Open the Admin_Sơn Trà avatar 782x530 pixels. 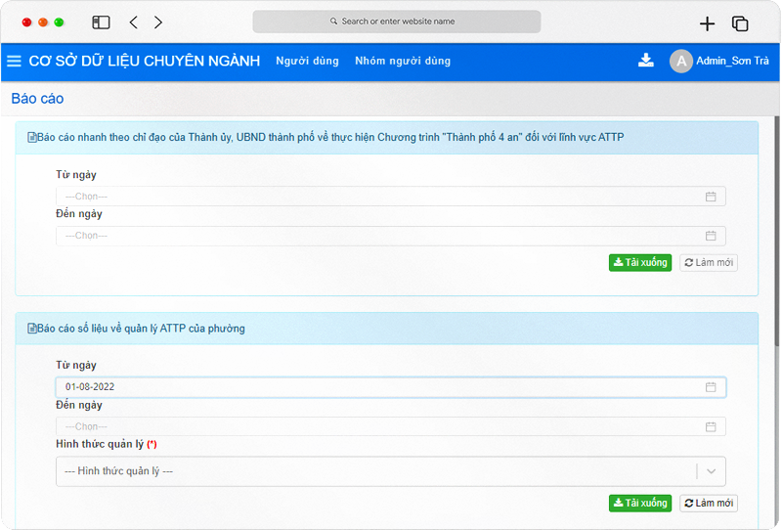[x=681, y=61]
